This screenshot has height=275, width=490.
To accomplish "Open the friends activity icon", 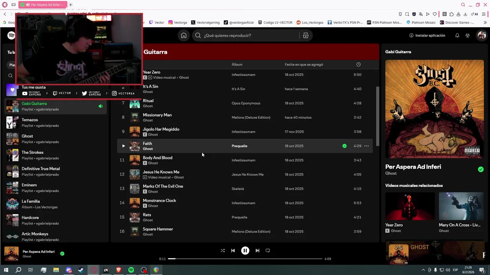I will pyautogui.click(x=467, y=36).
